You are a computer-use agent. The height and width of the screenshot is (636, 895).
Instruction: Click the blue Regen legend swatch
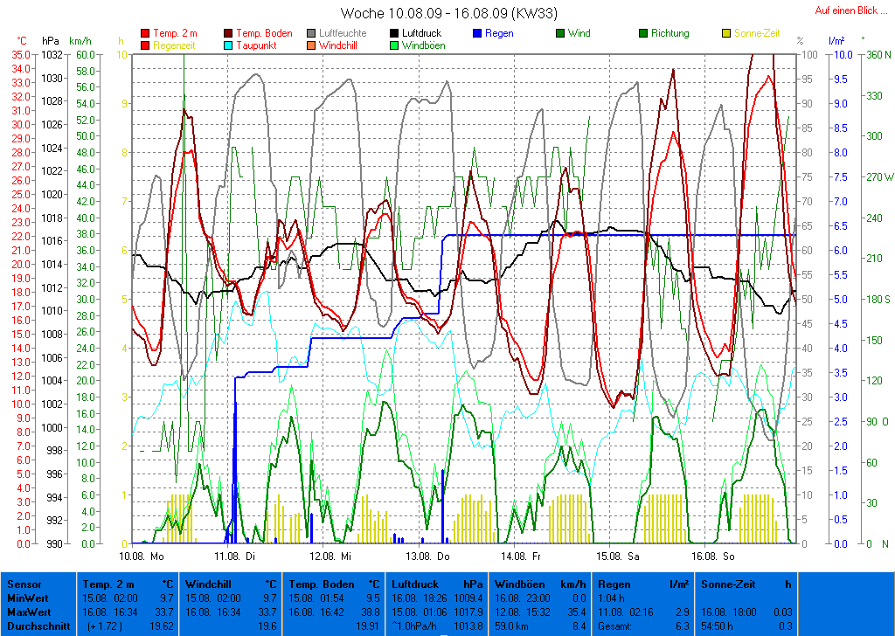click(x=477, y=33)
